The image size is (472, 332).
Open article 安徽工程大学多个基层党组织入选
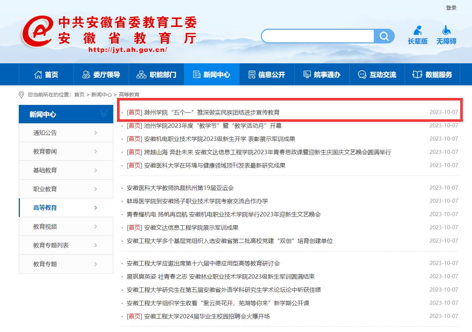click(230, 241)
